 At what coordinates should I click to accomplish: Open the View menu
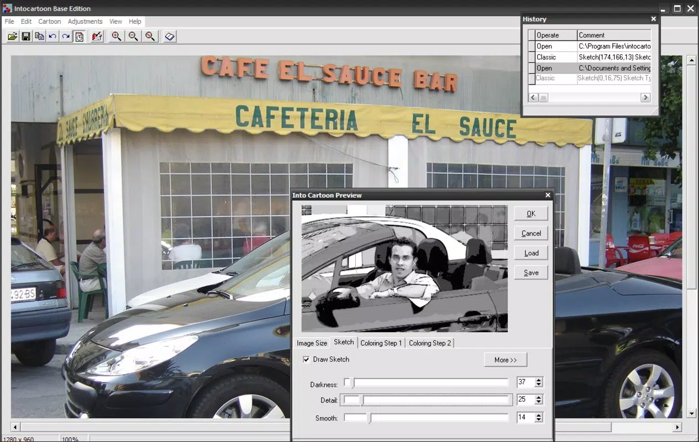click(115, 22)
